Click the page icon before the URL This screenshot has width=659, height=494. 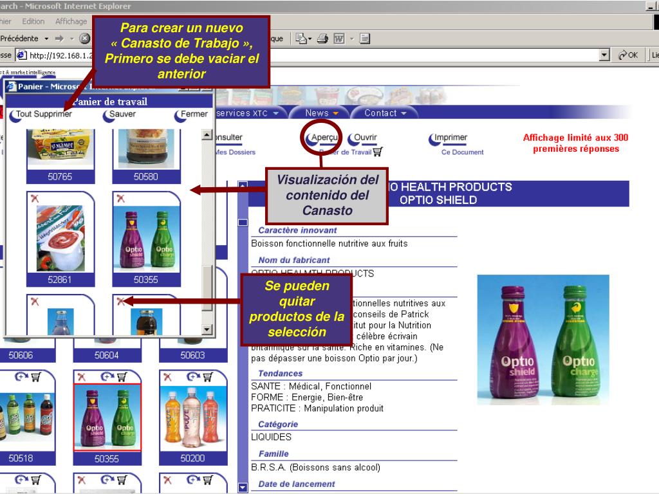point(21,55)
